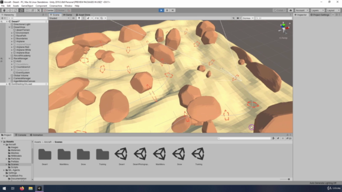Select the Rect transform tool
The image size is (342, 192).
(x=27, y=10)
